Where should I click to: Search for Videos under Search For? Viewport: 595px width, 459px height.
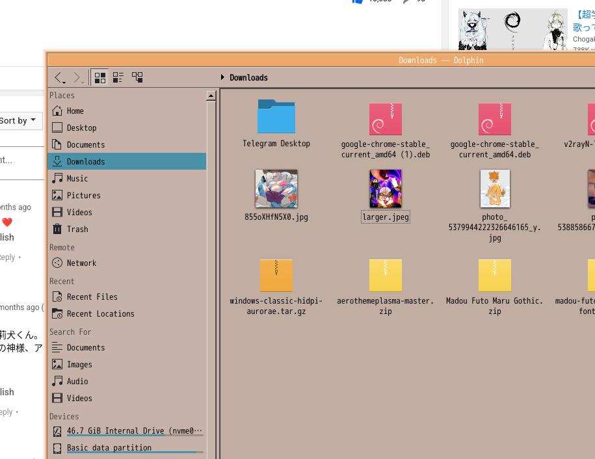point(127,399)
